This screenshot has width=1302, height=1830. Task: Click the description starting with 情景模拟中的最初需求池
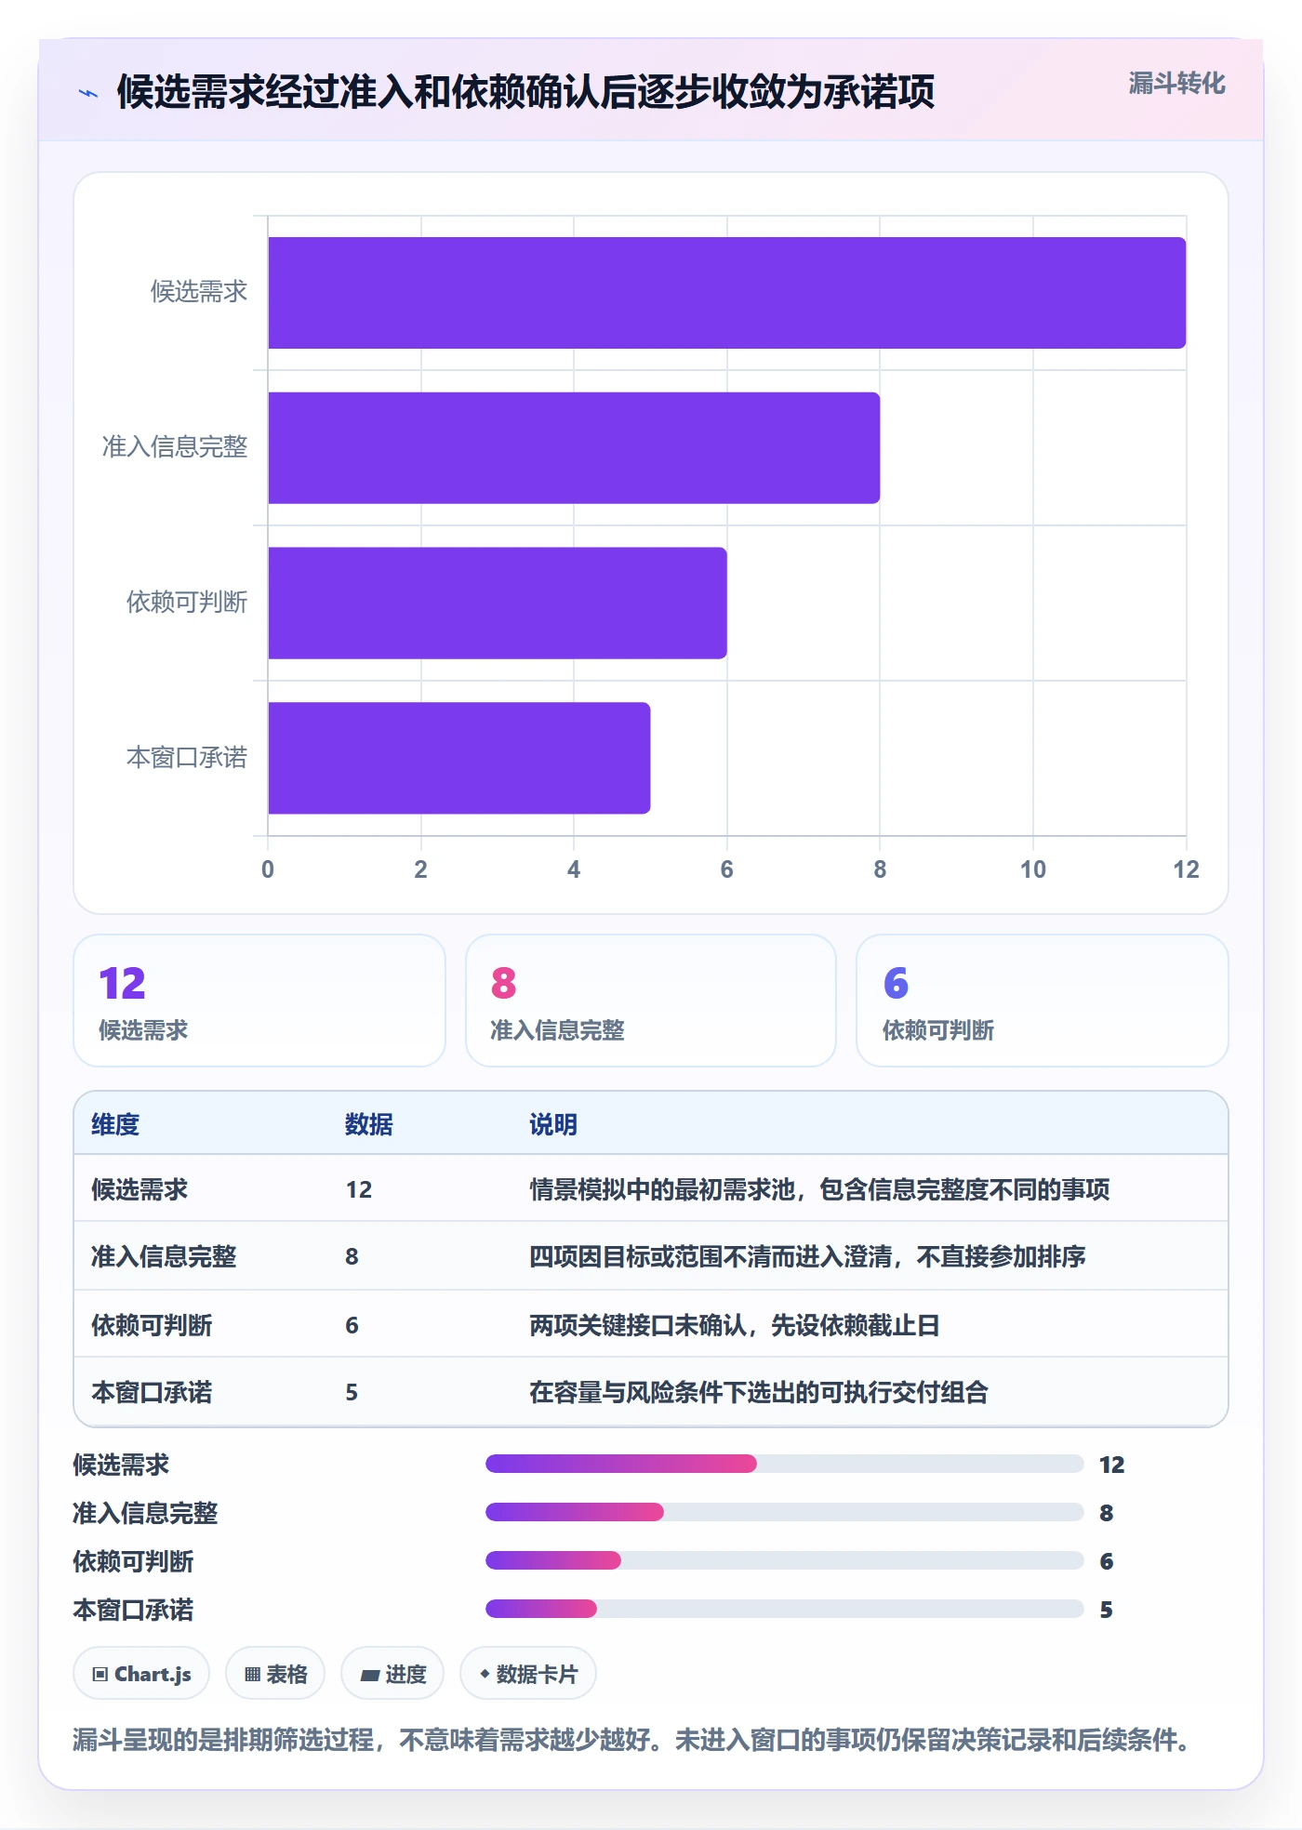(819, 1189)
